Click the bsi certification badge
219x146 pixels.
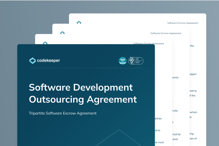click(136, 61)
